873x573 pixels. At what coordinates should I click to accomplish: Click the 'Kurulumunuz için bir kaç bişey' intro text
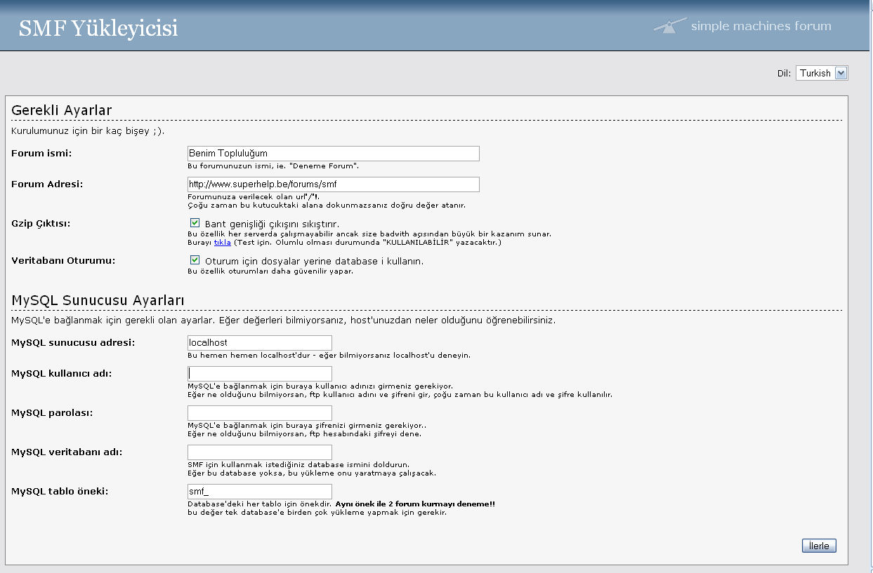[88, 131]
